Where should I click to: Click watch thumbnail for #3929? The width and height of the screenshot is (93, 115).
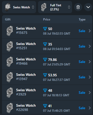point(10,93)
